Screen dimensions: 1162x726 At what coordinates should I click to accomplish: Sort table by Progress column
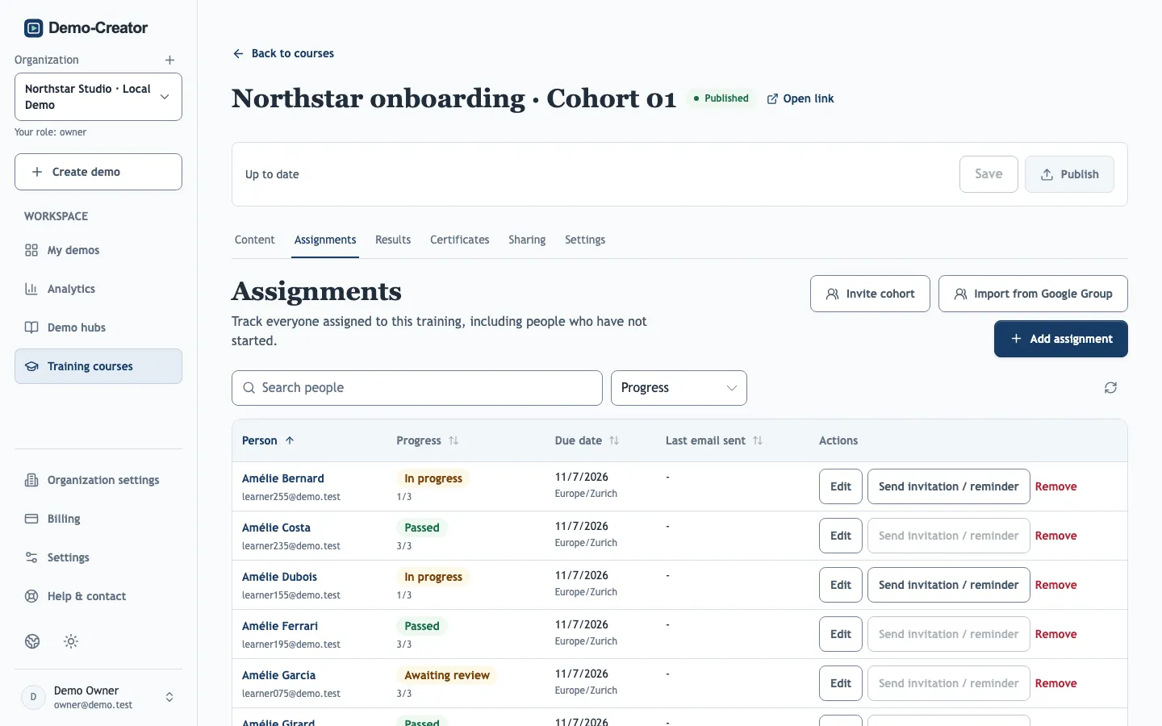coord(428,440)
